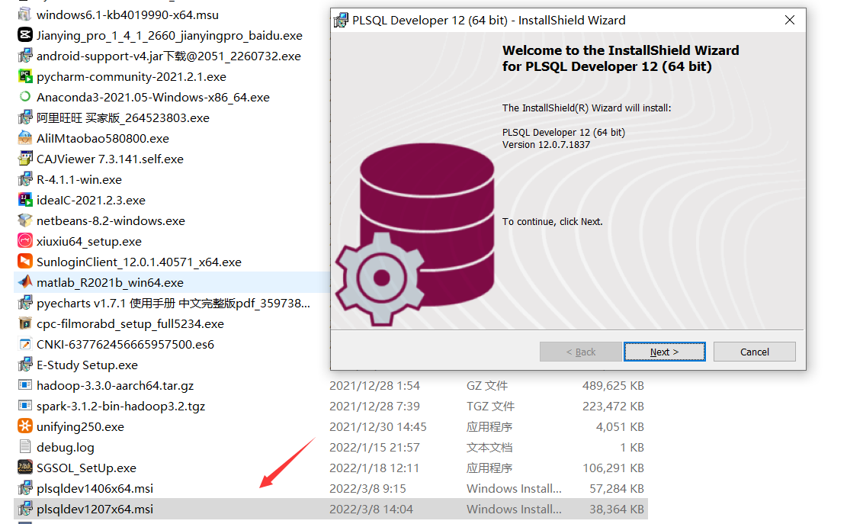Click the CAJViewer 7.3.141 installer icon

25,159
